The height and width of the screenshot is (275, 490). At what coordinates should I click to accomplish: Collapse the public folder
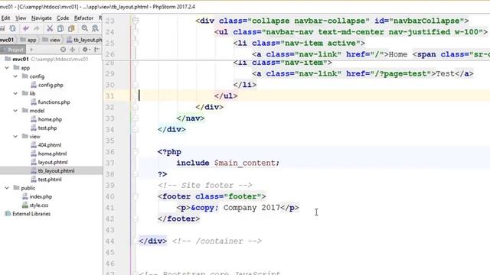pos(7,188)
